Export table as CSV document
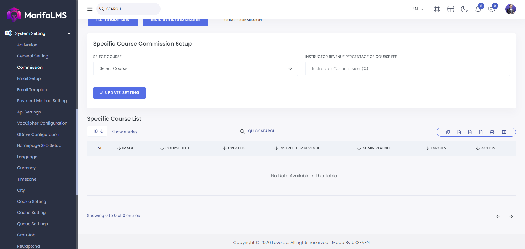Image resolution: width=525 pixels, height=249 pixels. [x=470, y=132]
